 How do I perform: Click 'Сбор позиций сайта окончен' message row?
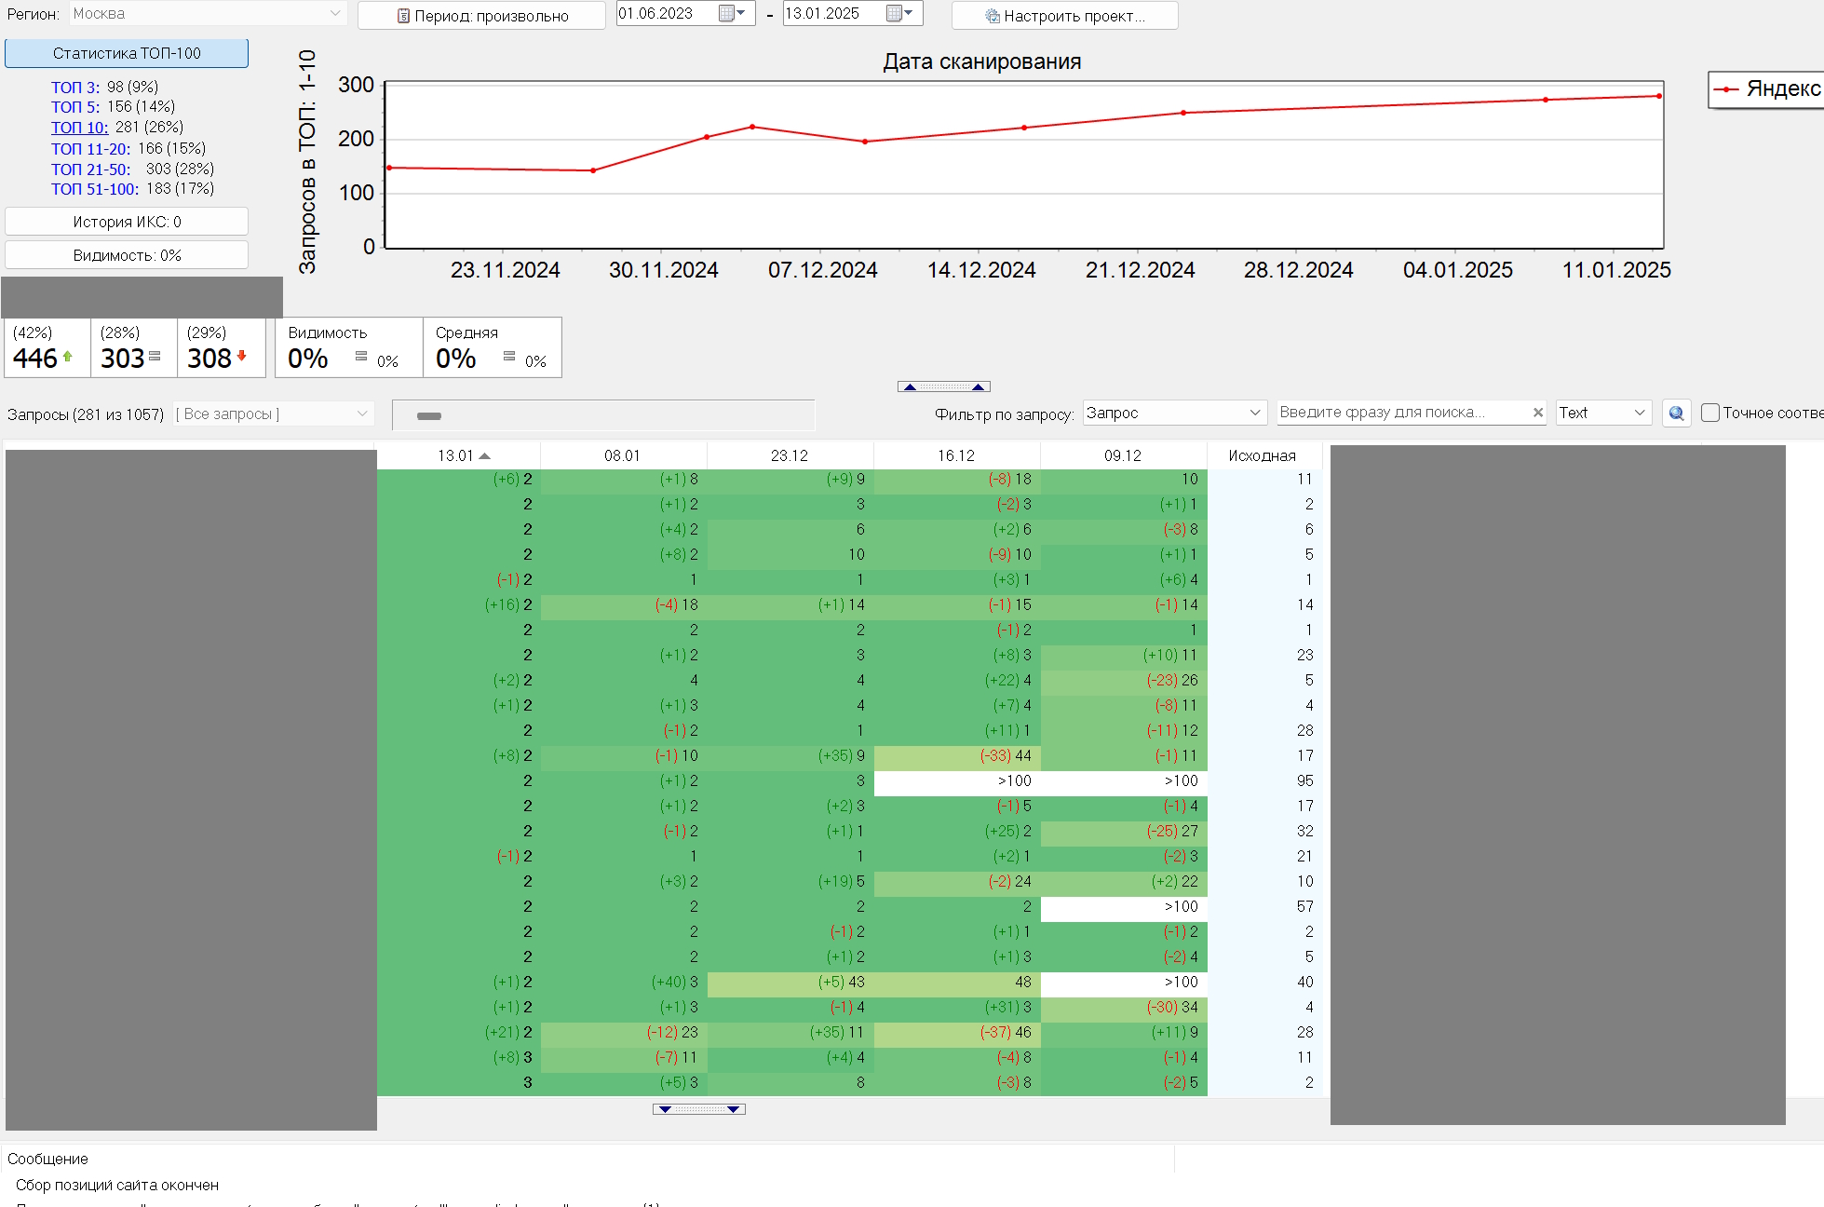tap(117, 1185)
